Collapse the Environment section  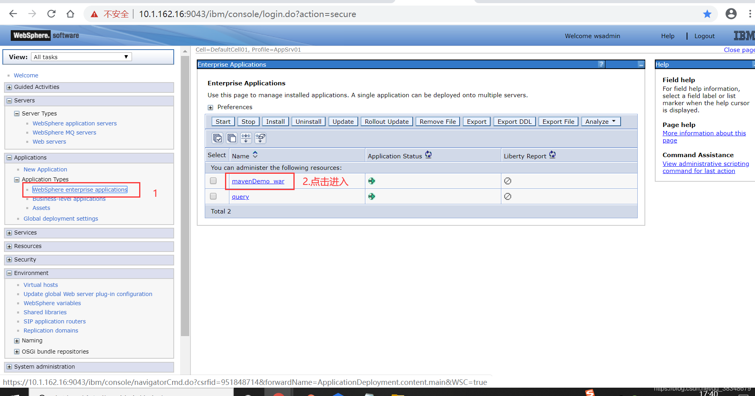click(9, 273)
